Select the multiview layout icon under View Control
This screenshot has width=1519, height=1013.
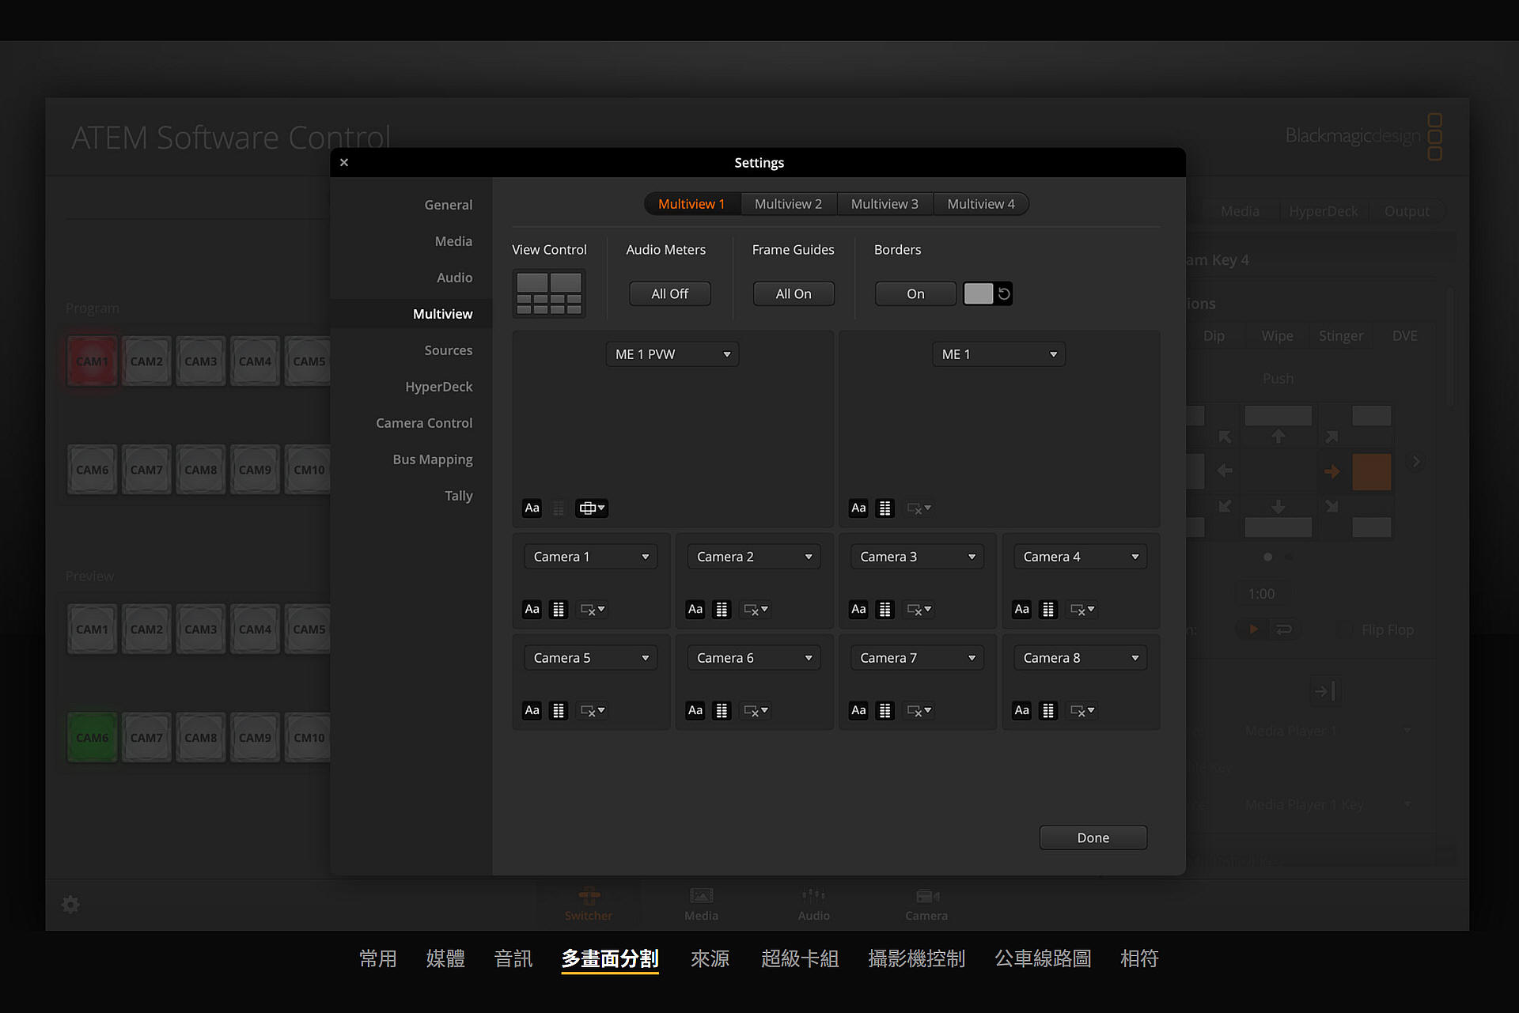pos(549,293)
